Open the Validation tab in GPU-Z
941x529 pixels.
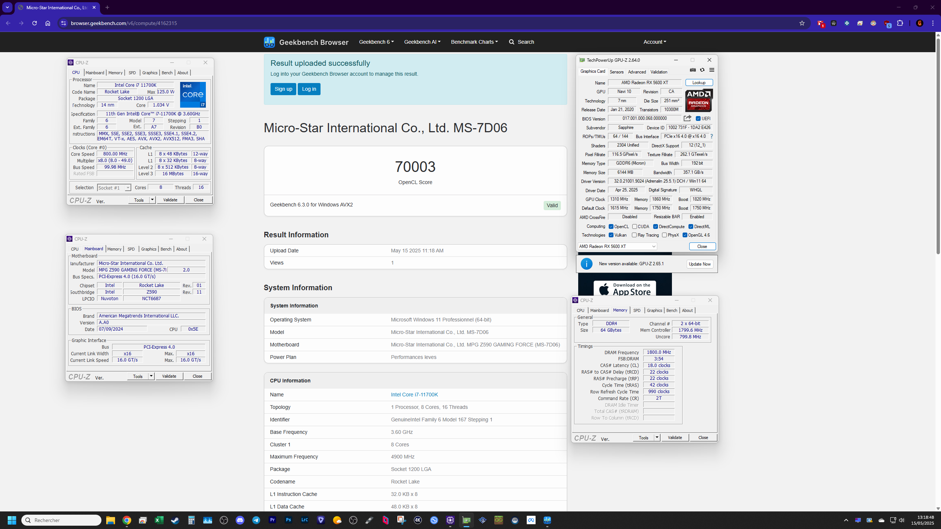click(659, 72)
